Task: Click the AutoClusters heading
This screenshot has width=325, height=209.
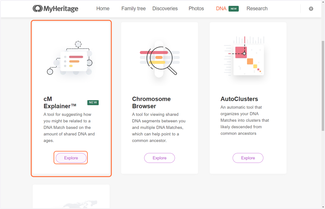Action: 239,99
